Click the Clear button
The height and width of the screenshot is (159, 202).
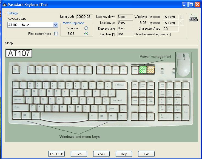point(79,154)
